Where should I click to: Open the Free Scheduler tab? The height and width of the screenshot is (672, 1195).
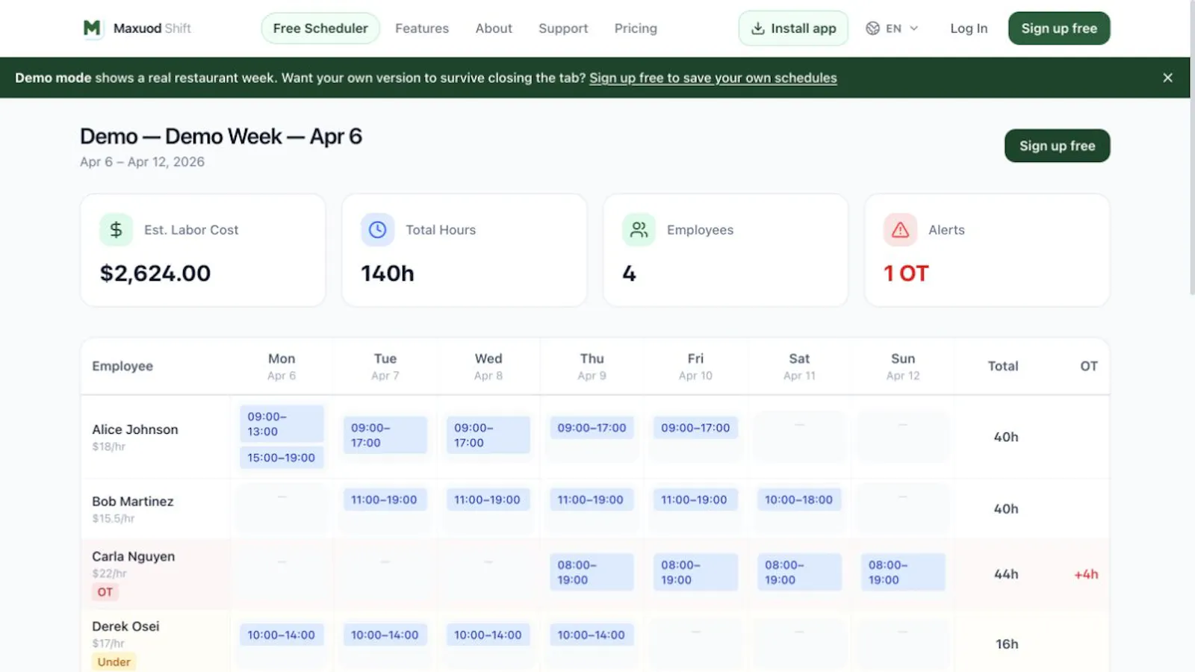(320, 28)
